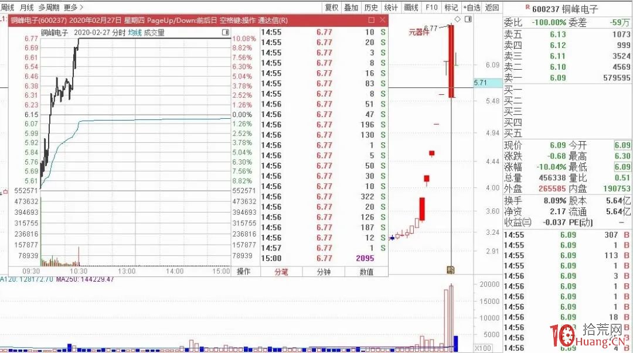Select the 14:56 tick row with volume 196
The height and width of the screenshot is (353, 633).
pyautogui.click(x=323, y=125)
